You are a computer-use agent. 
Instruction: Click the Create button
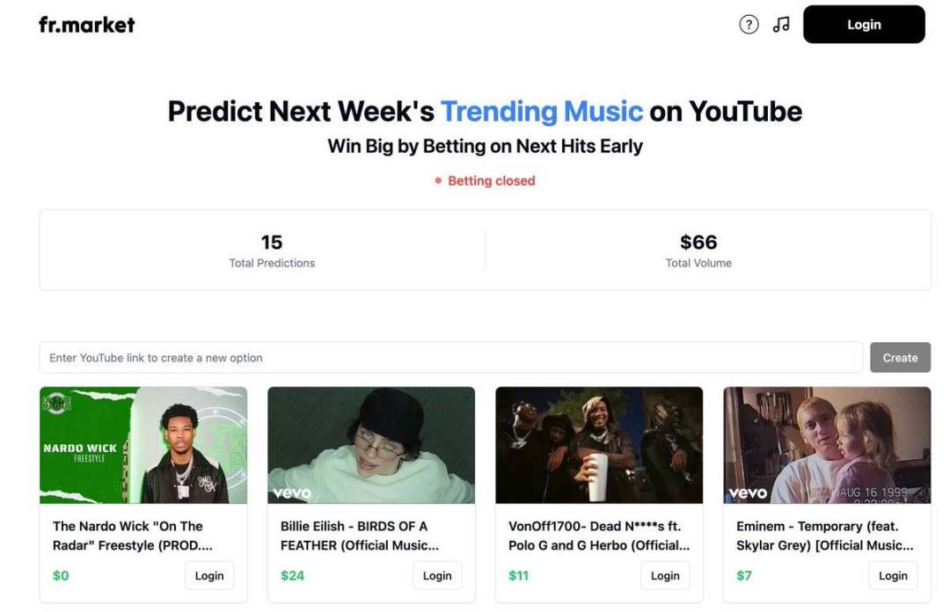(x=900, y=358)
